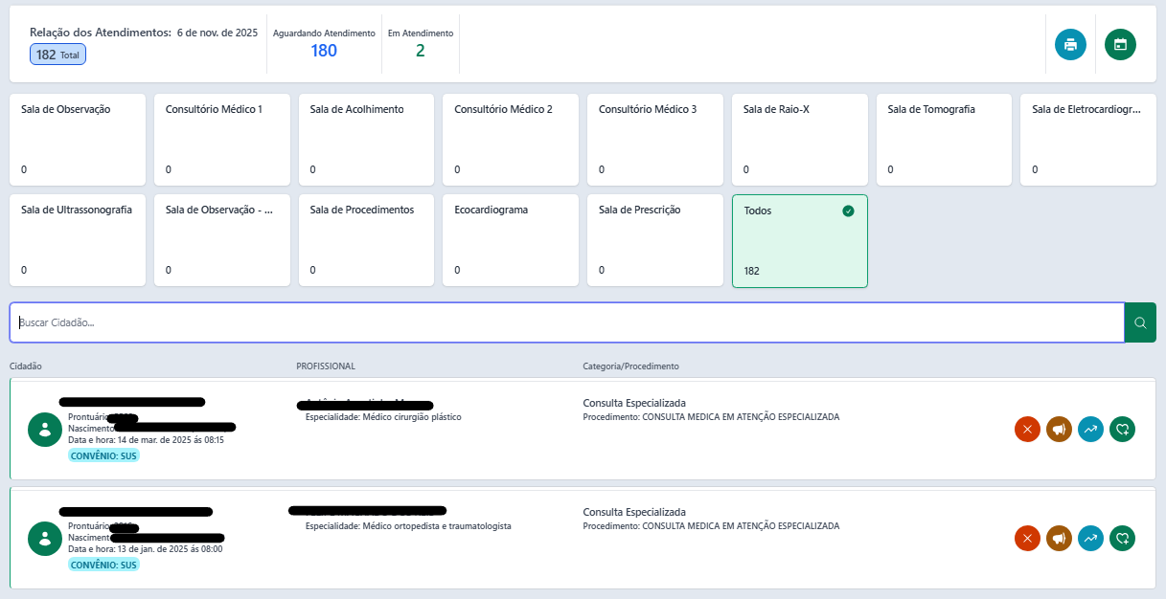Open trend chart icon for plastic surgeon patient
The width and height of the screenshot is (1166, 599).
point(1090,430)
